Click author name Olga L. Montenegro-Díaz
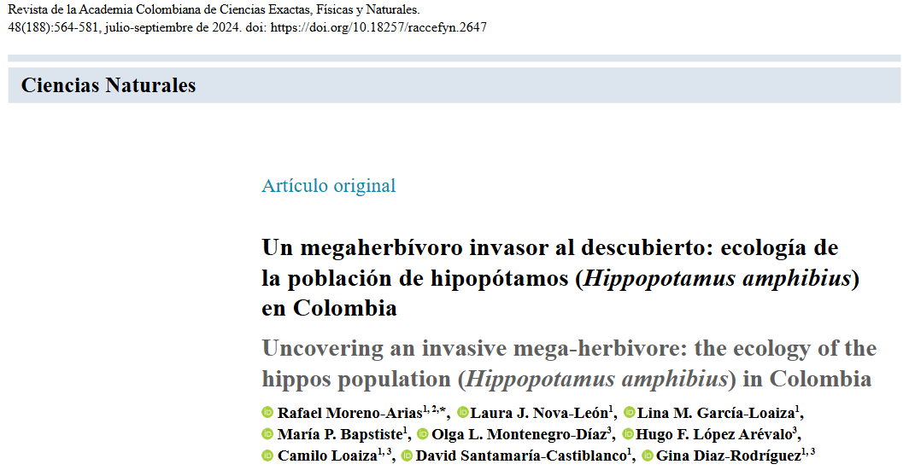 coord(519,434)
